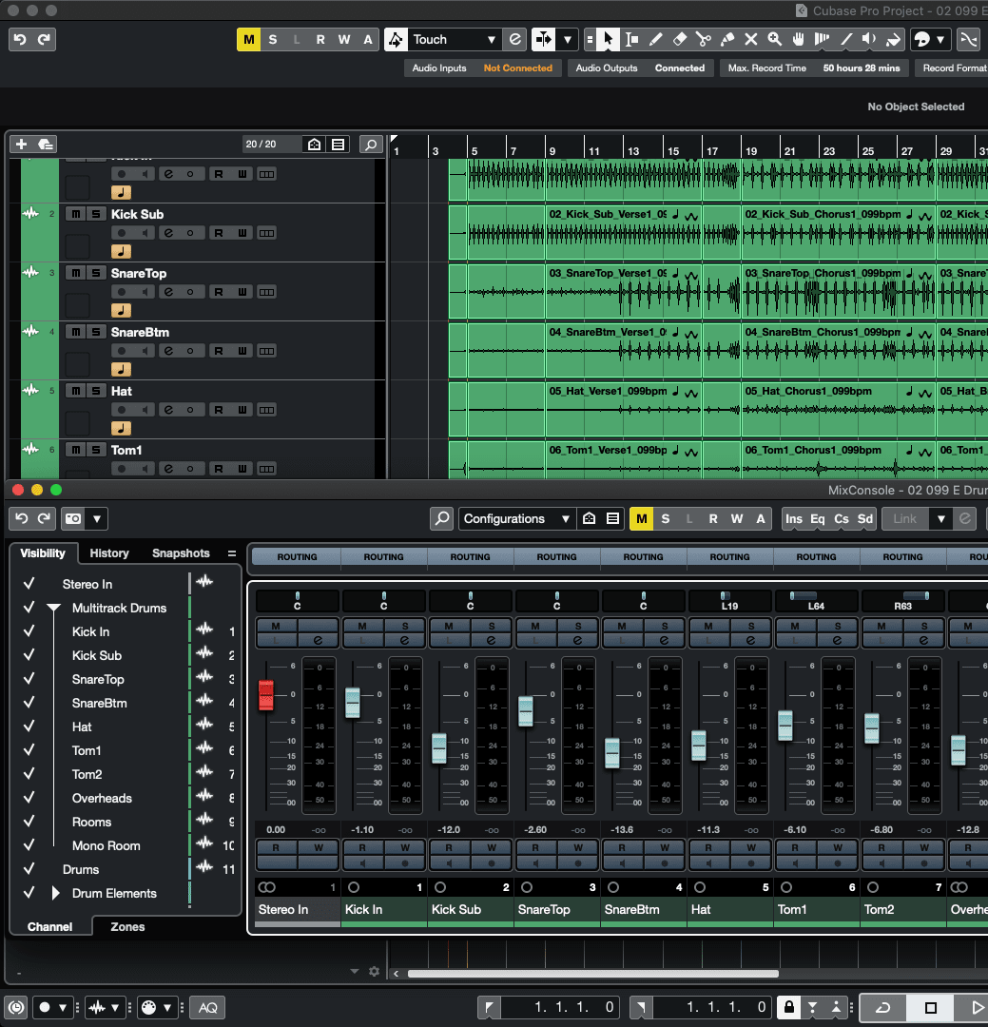Click the MixConsole snapshot camera icon

click(73, 518)
